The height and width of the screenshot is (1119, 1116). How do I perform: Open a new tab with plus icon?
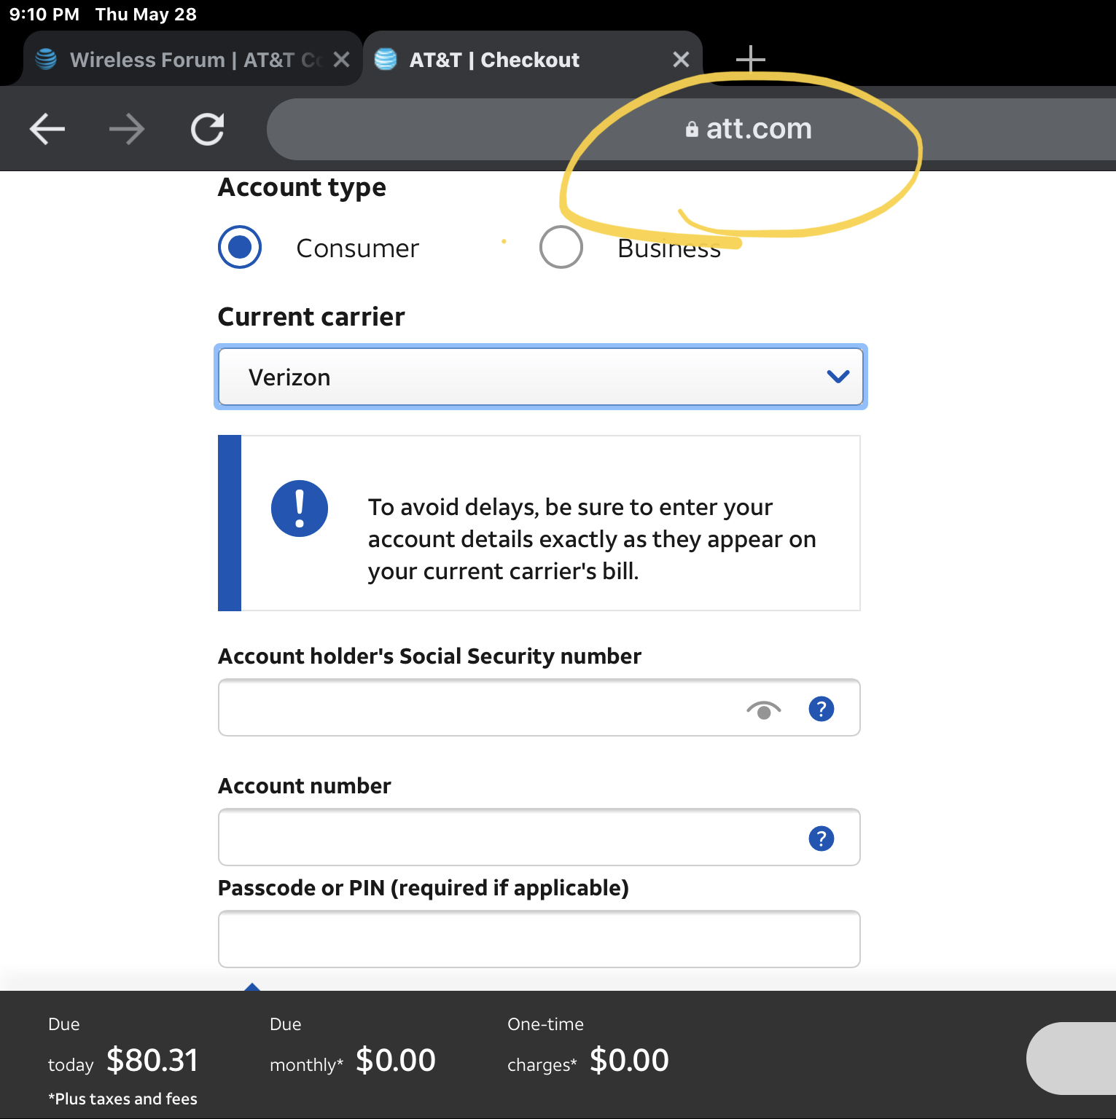[x=750, y=60]
